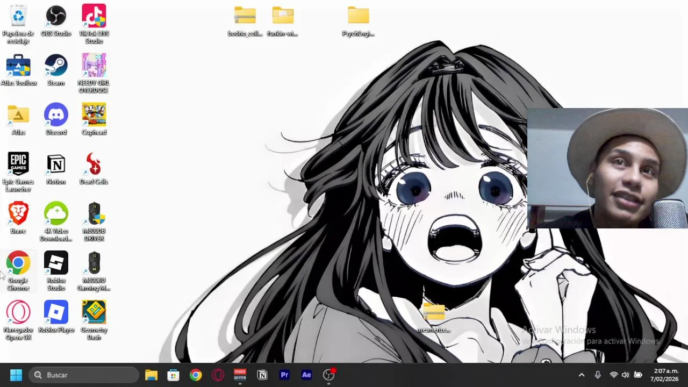Select the PsychEngi... folder on desktop

point(358,21)
